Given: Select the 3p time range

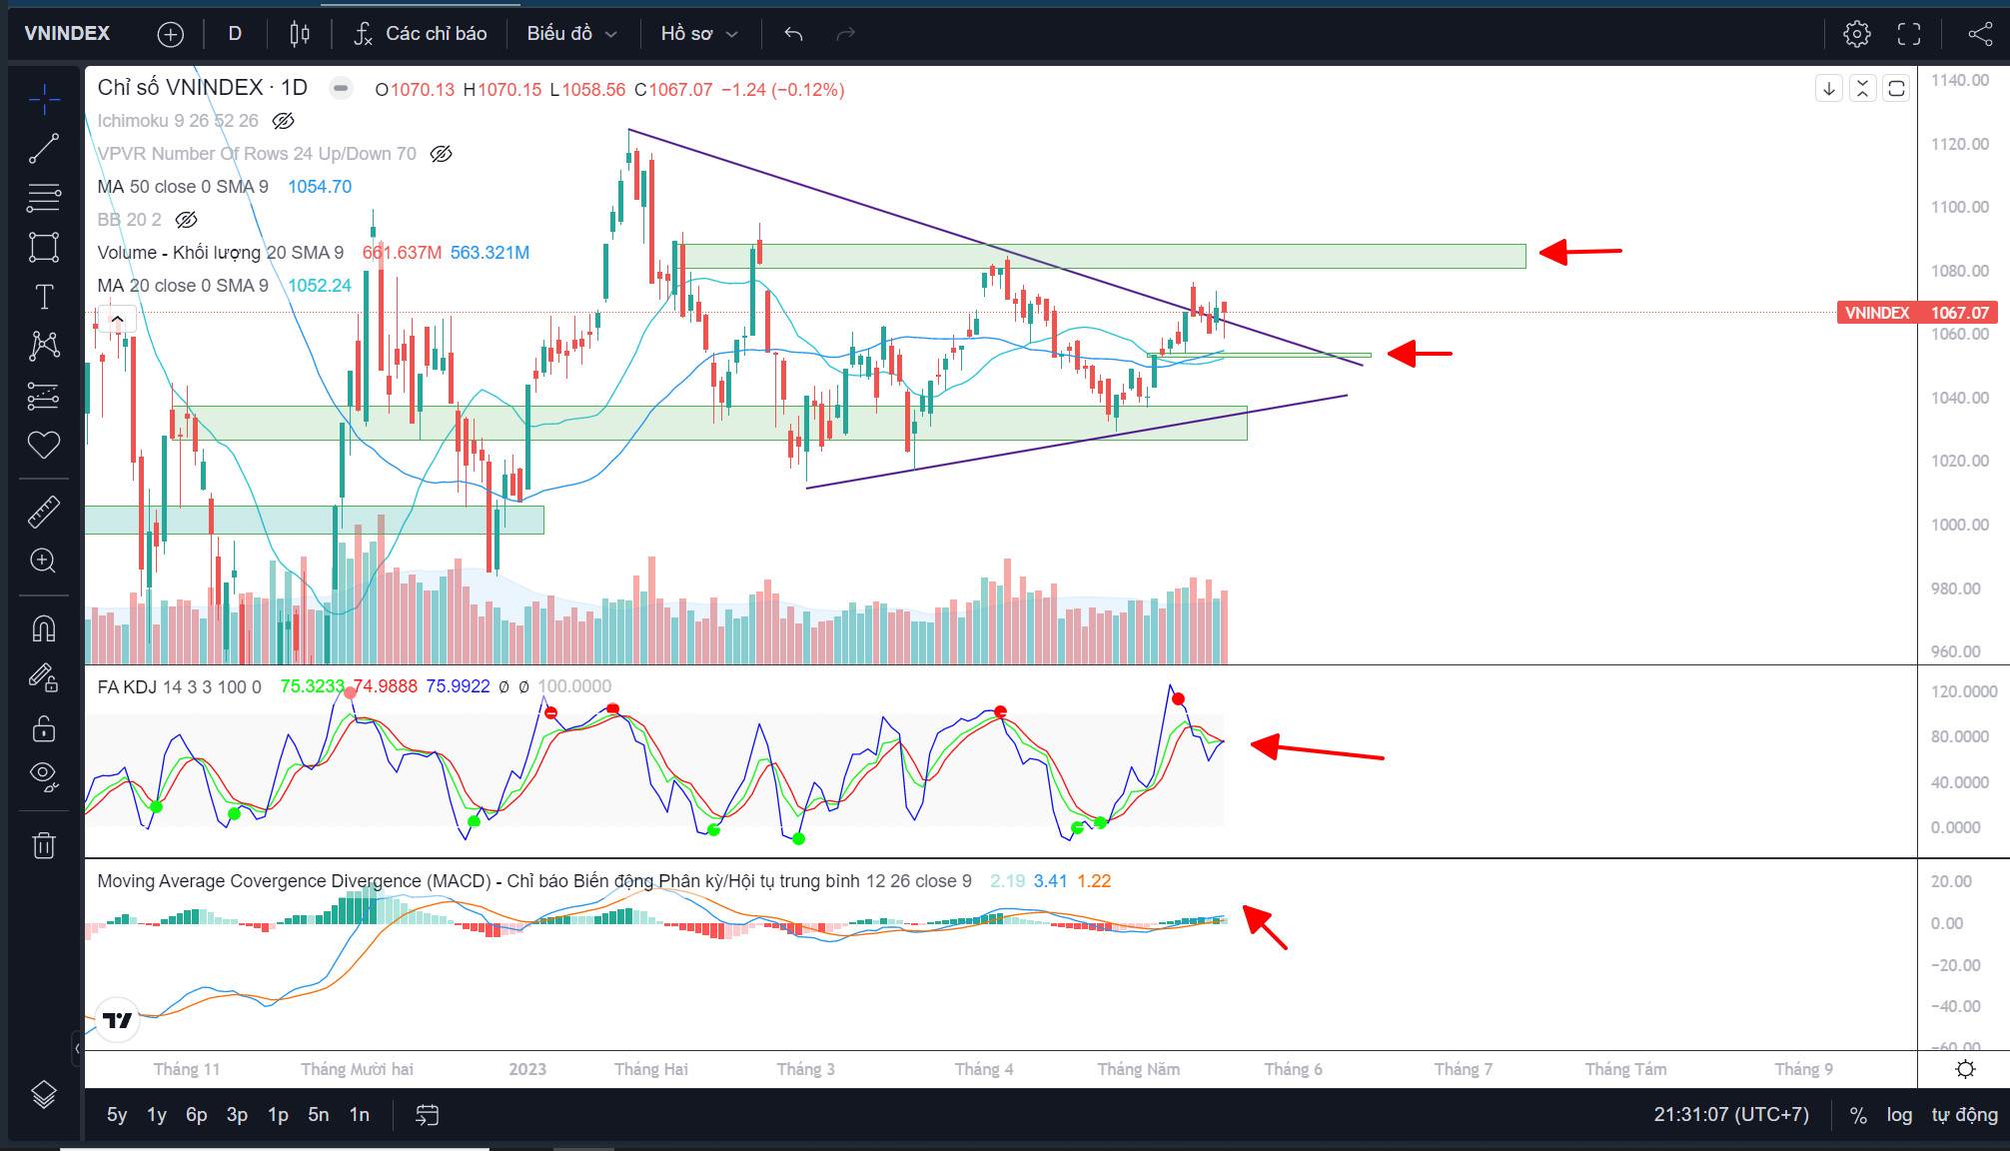Looking at the screenshot, I should tap(237, 1115).
